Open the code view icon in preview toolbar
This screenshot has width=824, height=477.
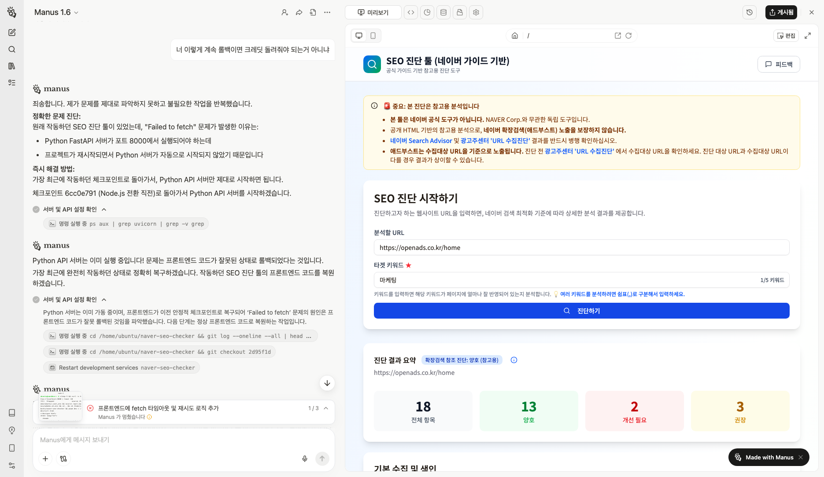pyautogui.click(x=411, y=12)
